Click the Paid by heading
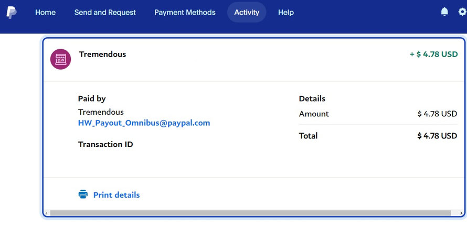Screen dimensions: 467x230 (x=92, y=98)
